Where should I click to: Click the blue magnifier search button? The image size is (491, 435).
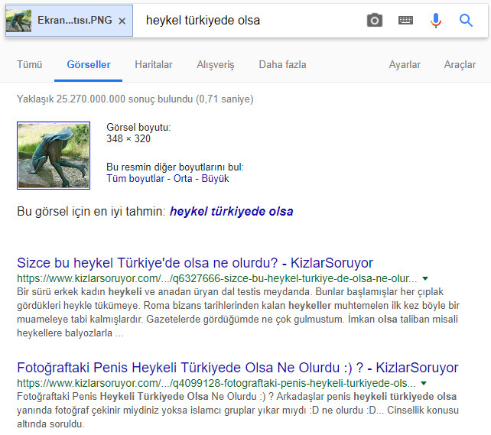466,21
